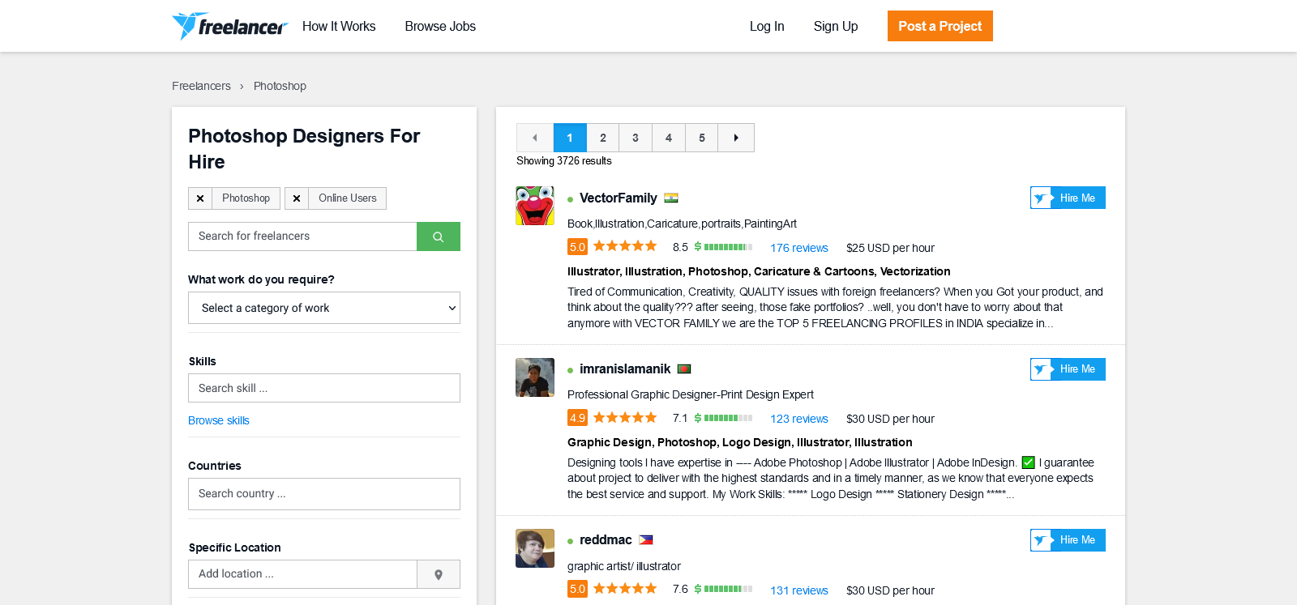
Task: Hire VectorFamily with Hire Me button
Action: [x=1068, y=198]
